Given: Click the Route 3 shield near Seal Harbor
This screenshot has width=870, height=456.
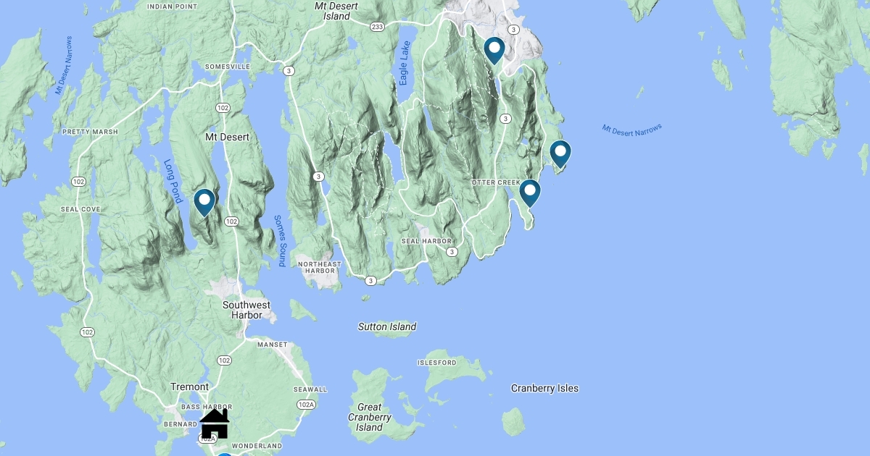Looking at the screenshot, I should (452, 252).
